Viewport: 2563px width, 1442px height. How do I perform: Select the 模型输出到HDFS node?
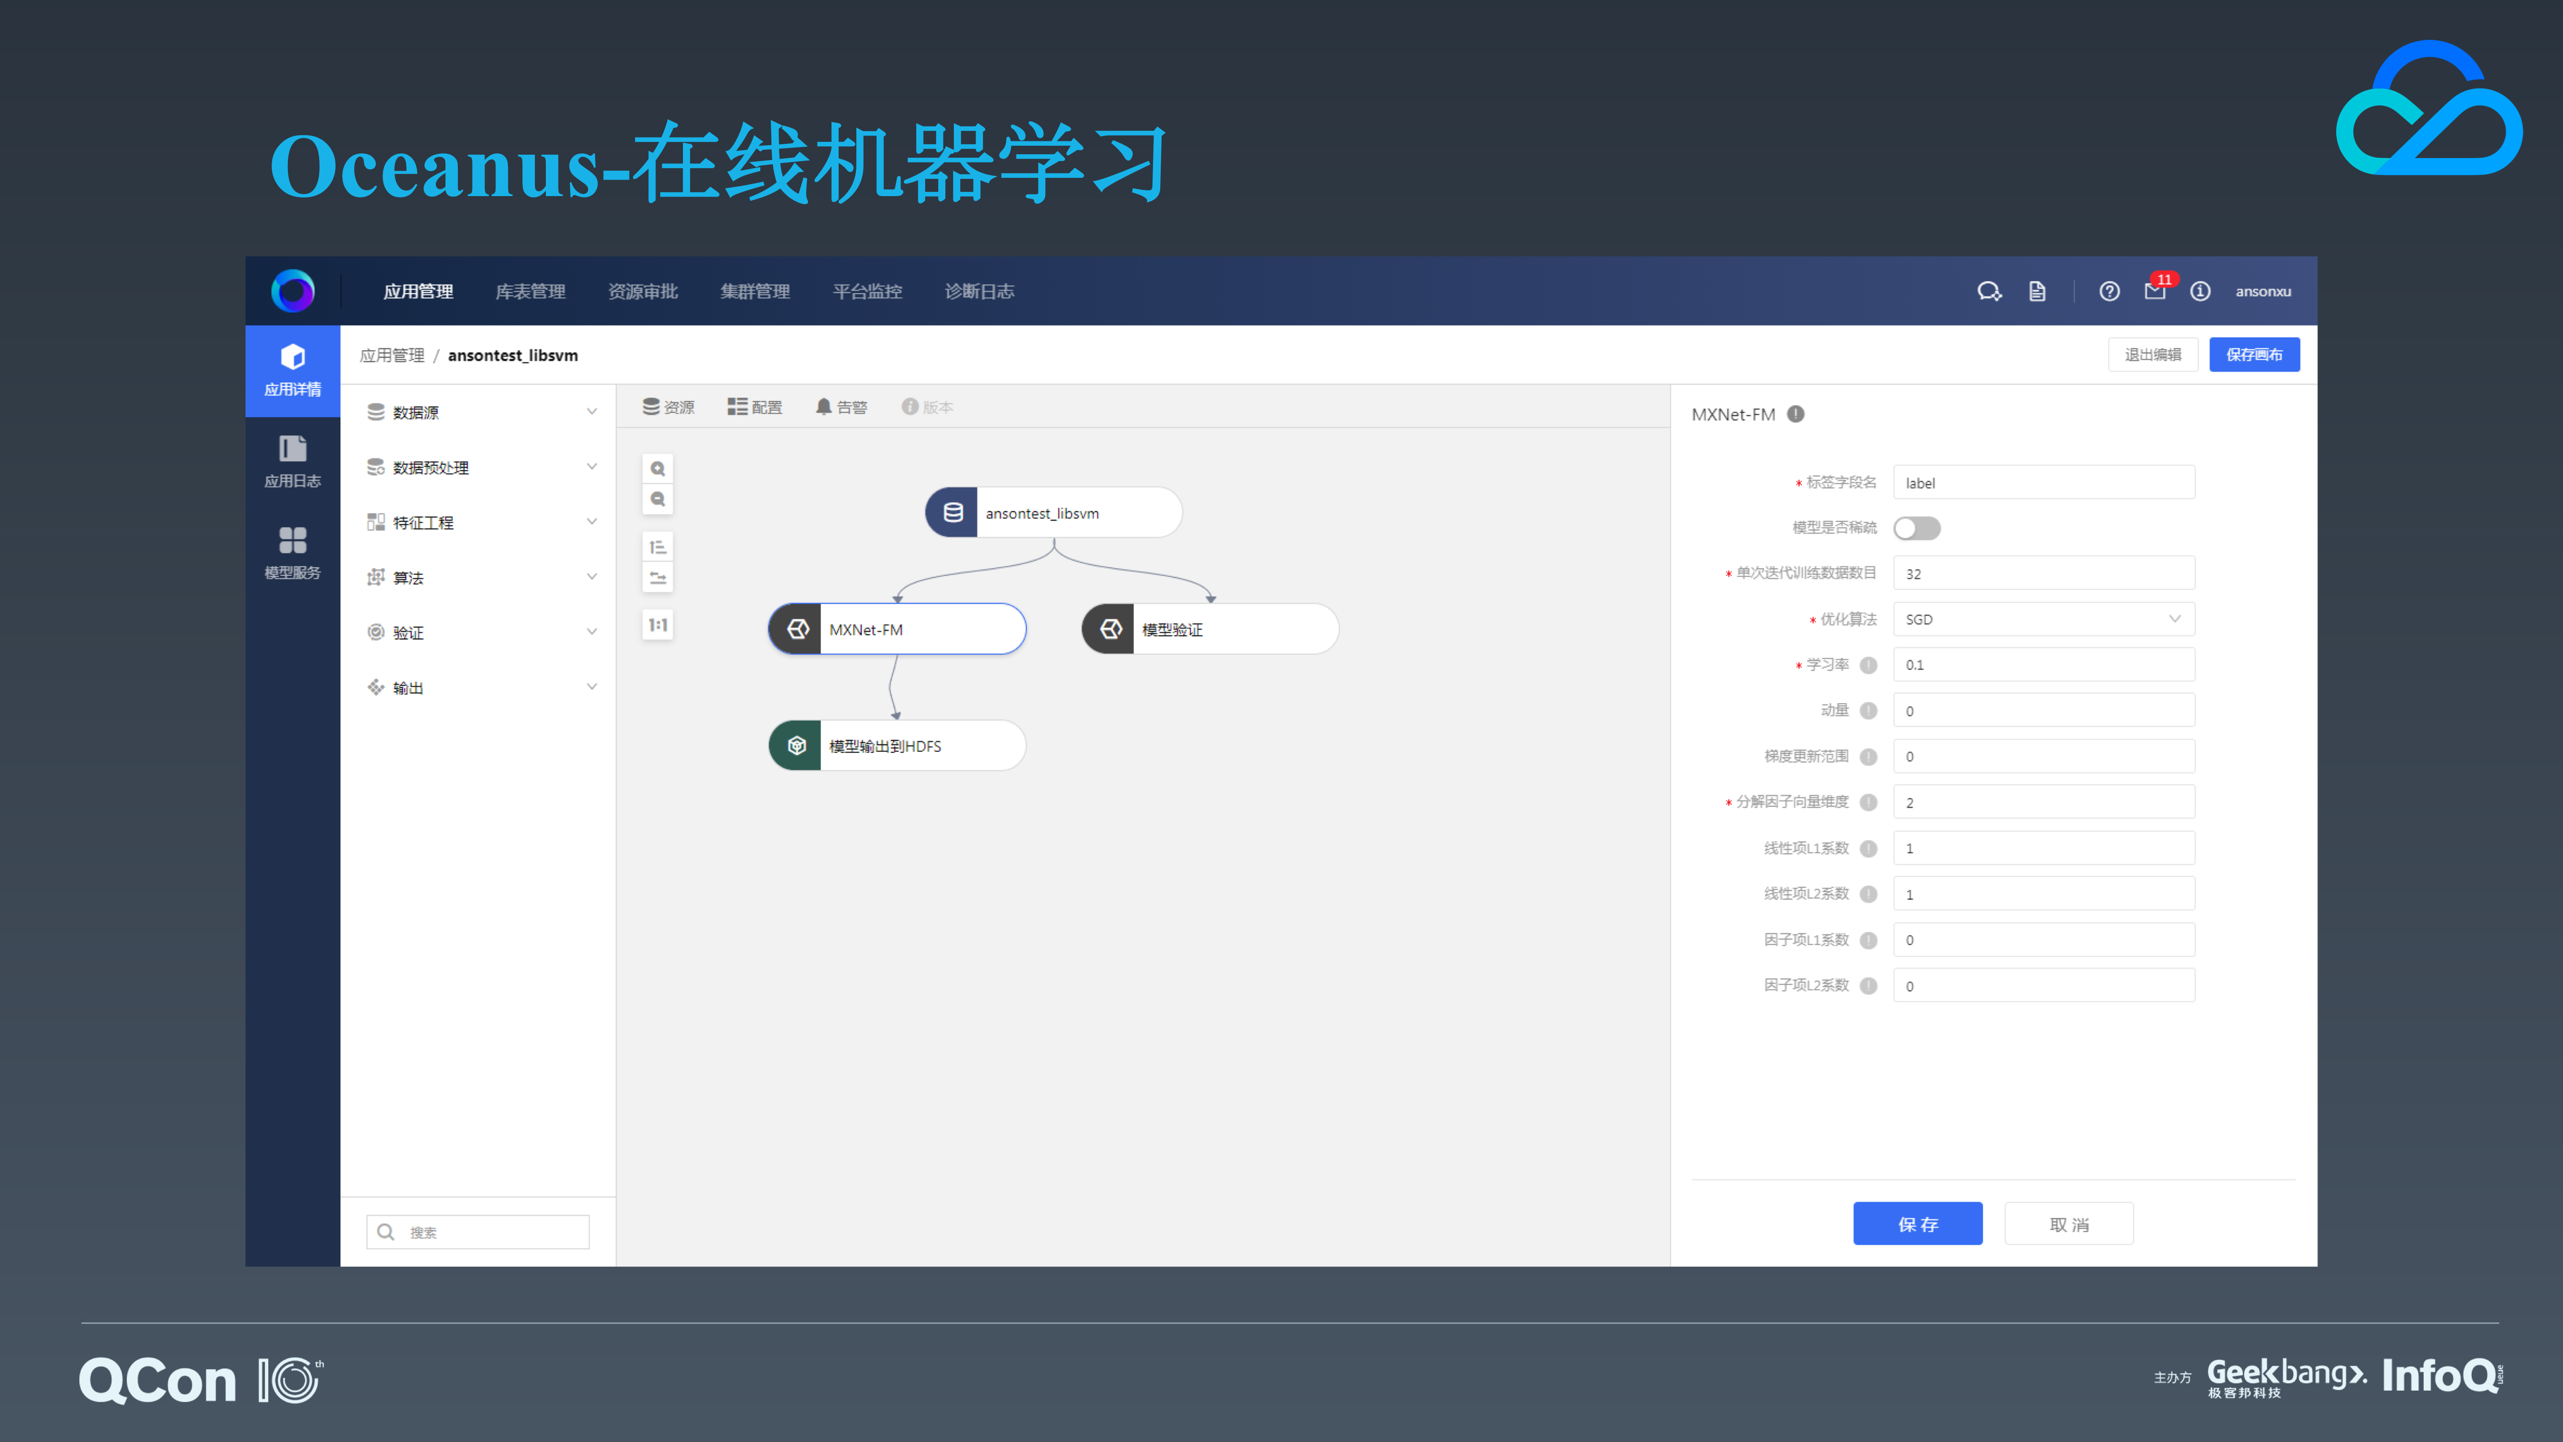pos(896,746)
